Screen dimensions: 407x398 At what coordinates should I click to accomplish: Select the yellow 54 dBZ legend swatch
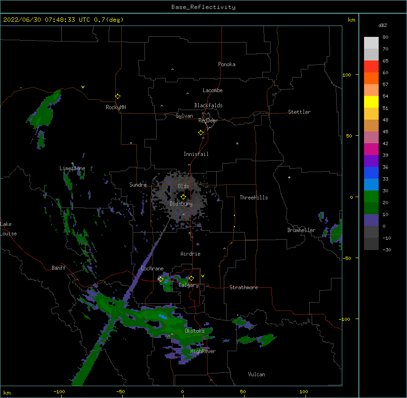click(371, 102)
